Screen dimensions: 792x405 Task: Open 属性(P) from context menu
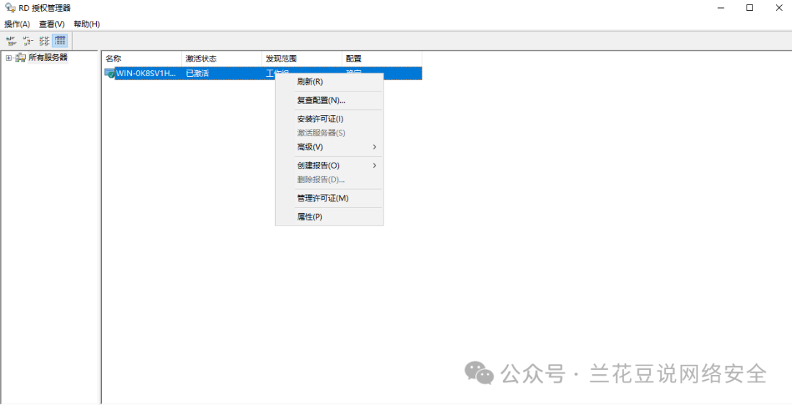click(x=309, y=217)
